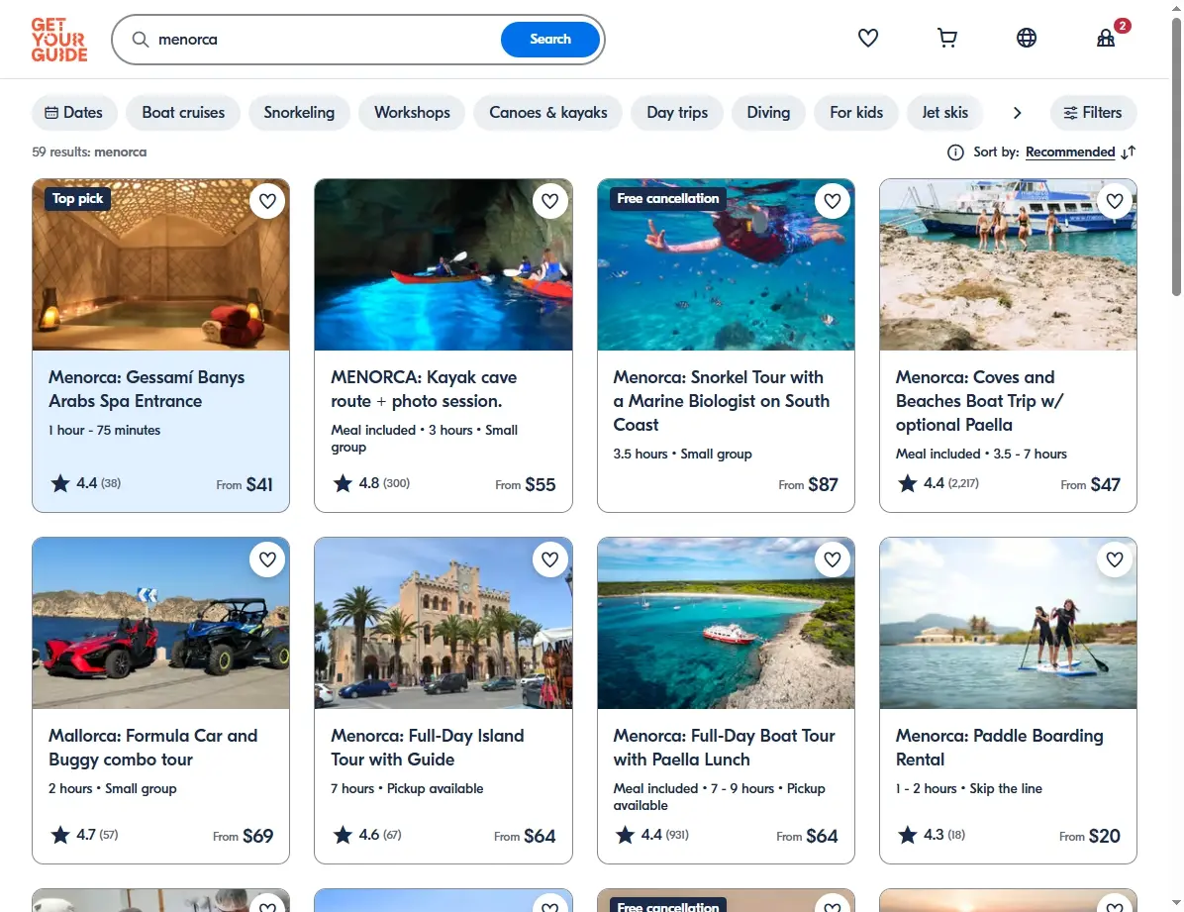
Task: Open the wishlist heart icon in header
Action: (867, 38)
